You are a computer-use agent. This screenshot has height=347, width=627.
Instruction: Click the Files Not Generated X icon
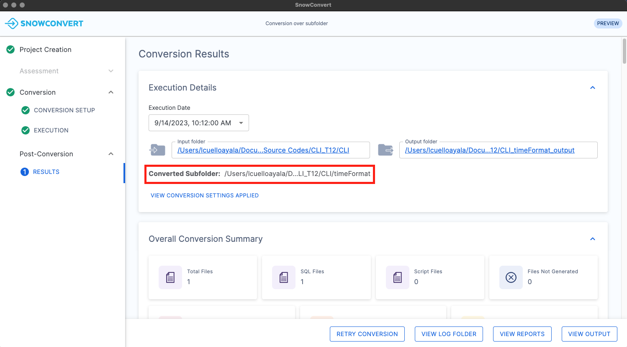(x=511, y=277)
